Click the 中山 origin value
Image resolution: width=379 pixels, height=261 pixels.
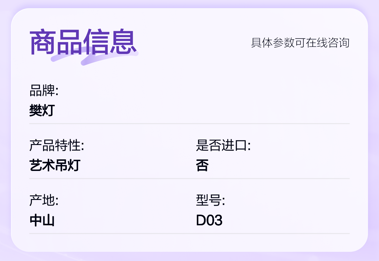point(42,220)
